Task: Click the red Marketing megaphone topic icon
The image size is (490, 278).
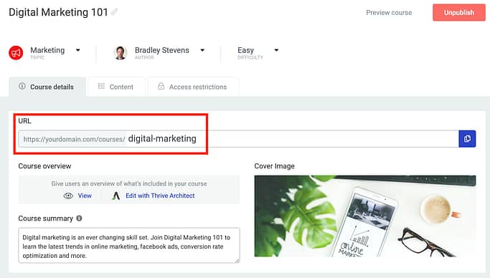Action: point(16,52)
